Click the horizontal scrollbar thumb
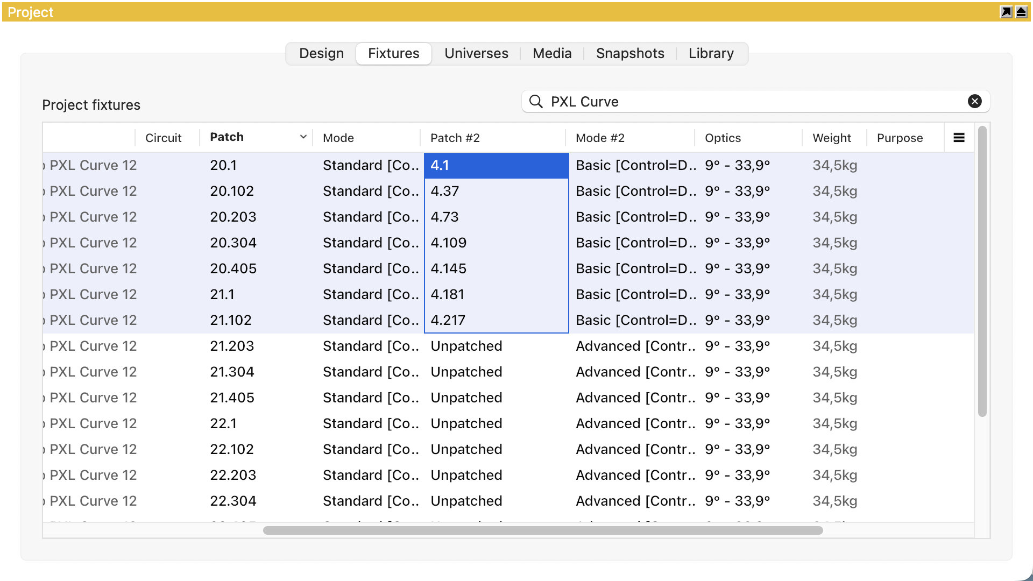 (x=542, y=530)
